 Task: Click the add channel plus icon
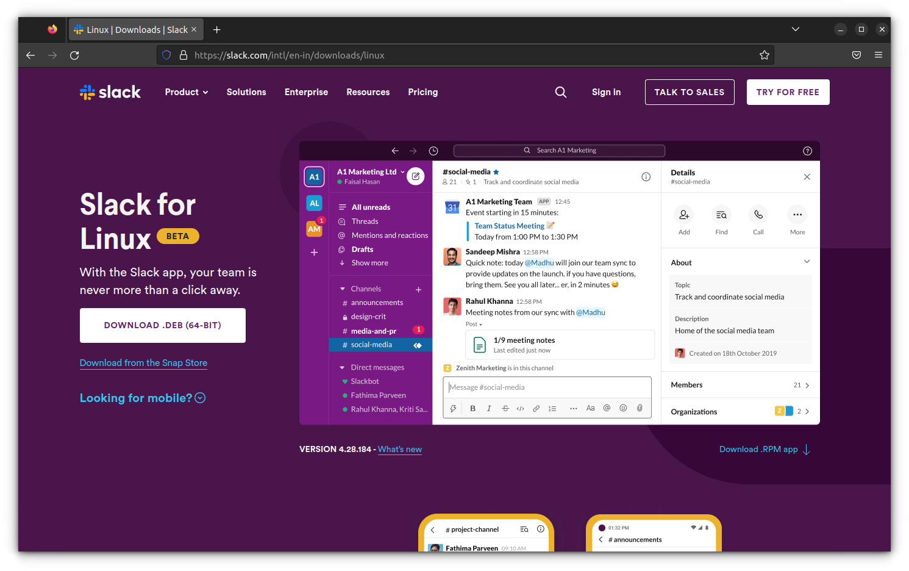[x=419, y=289]
